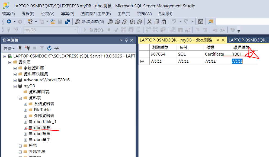Viewport: 269px width, 157px height.
Task: Expand the FileTable folder
Action: (25, 110)
